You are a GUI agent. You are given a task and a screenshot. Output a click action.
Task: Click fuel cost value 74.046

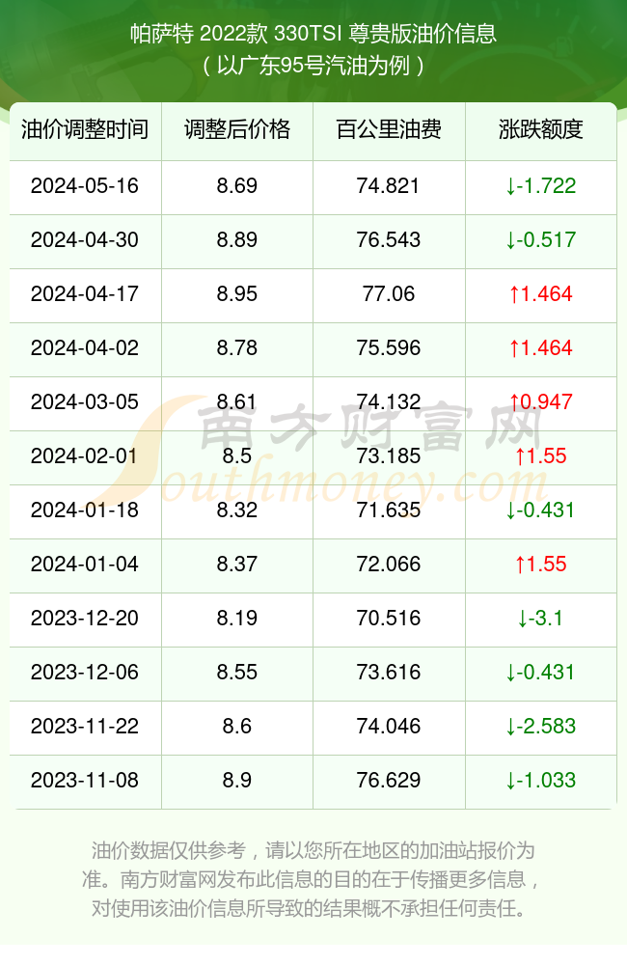[389, 727]
